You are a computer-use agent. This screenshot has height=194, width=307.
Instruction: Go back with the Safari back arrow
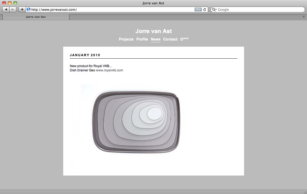(6, 10)
